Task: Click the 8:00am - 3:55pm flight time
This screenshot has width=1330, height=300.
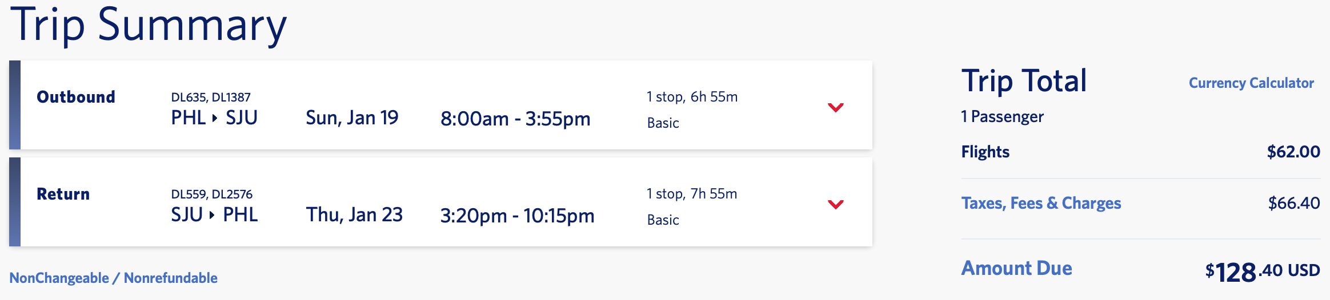Action: (515, 119)
